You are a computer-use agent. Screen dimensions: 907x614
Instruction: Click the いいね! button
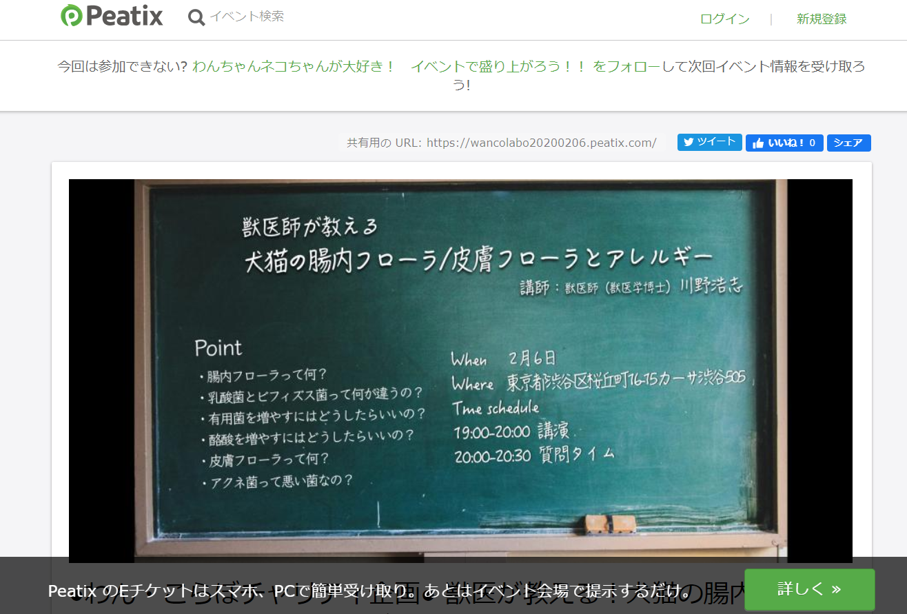(x=784, y=143)
